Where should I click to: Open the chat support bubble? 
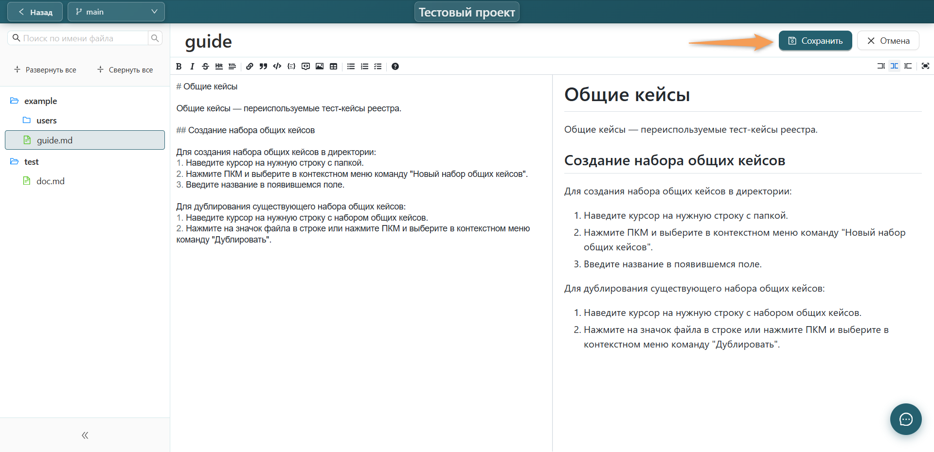(x=906, y=419)
